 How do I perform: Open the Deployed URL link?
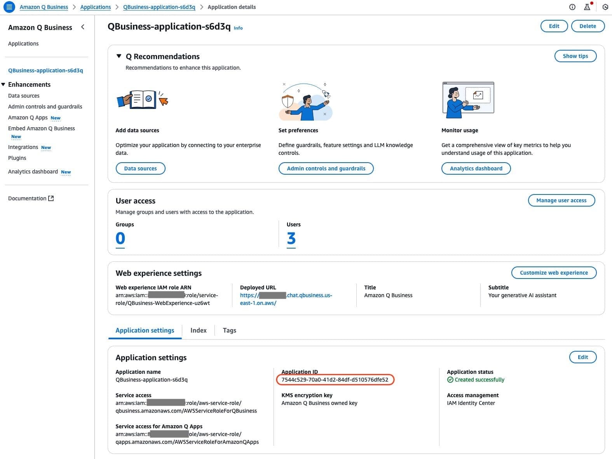(286, 299)
